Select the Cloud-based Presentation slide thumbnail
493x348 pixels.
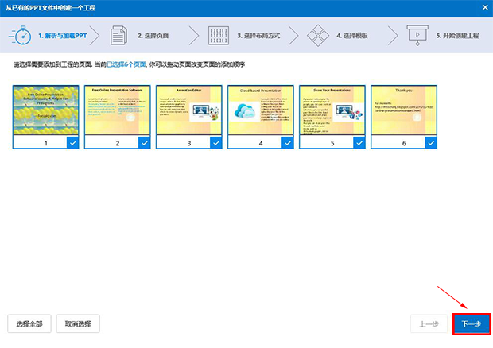coord(261,110)
